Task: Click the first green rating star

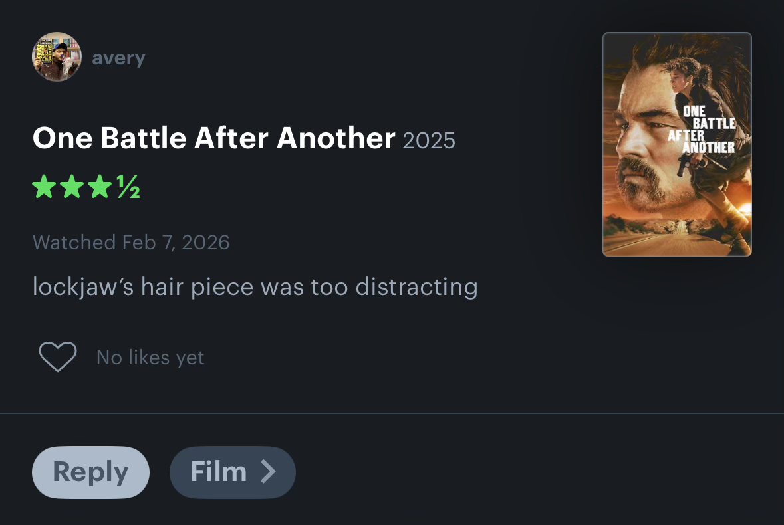Action: (44, 186)
